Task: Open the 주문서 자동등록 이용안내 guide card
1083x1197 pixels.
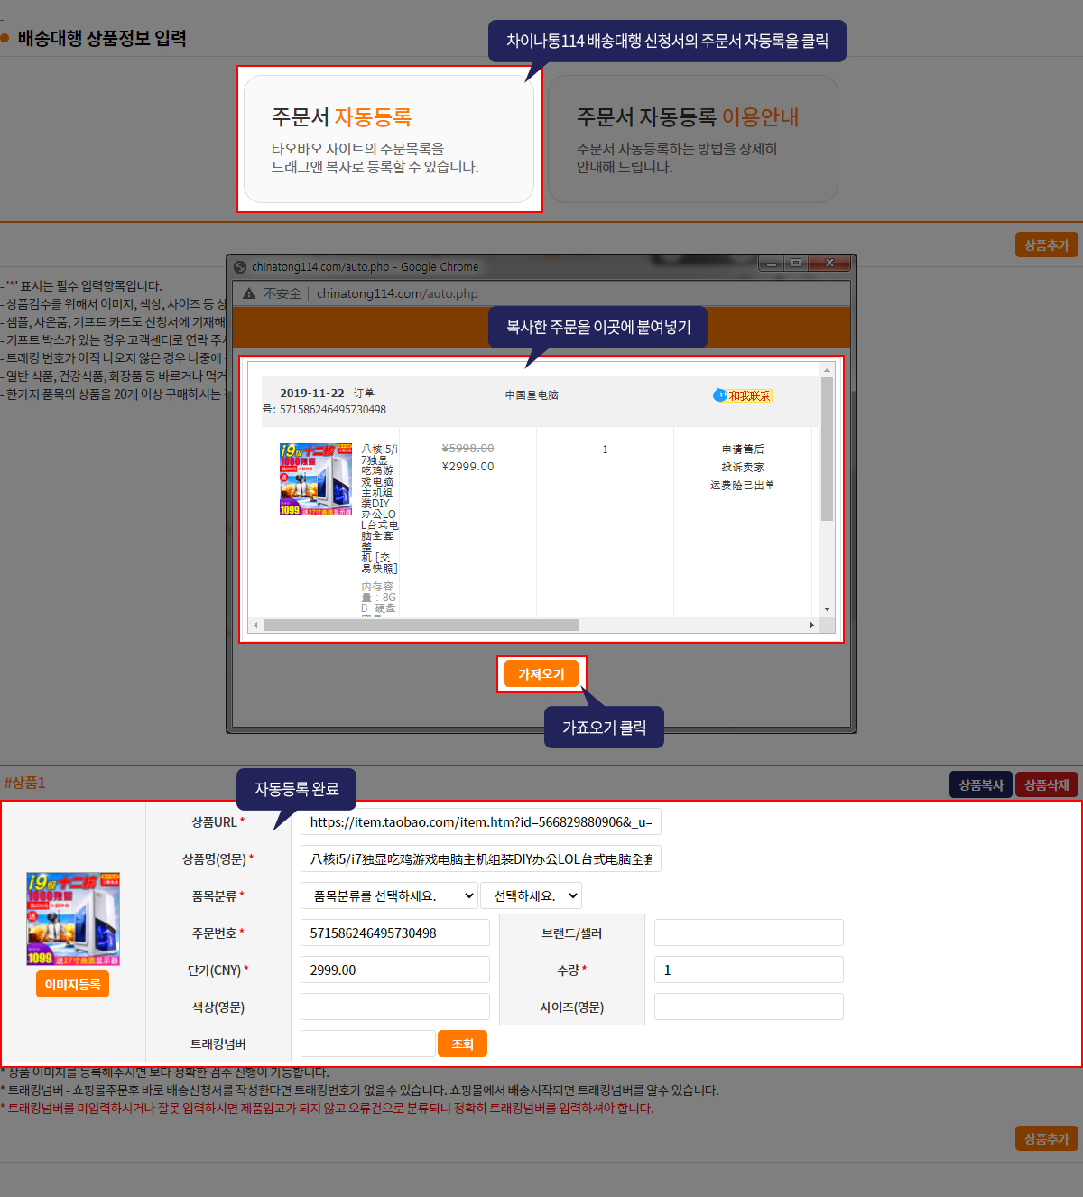Action: 692,139
